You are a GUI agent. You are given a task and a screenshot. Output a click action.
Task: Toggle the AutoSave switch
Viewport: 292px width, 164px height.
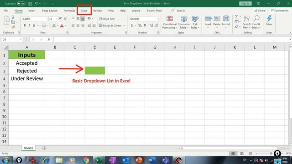21,4
